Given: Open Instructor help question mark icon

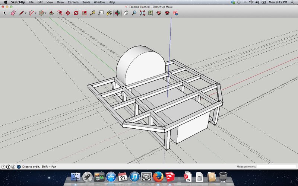Looking at the screenshot, I should coord(19,167).
